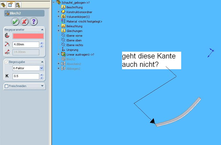Viewport: 221px width, 145px height.
Task: Expand the Freischneiden section
Action: coord(42,86)
